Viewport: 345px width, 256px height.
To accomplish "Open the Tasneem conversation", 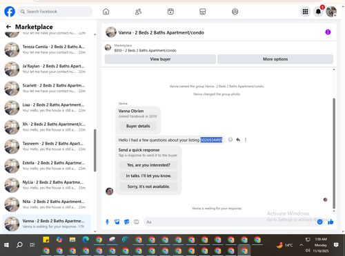I will tap(46, 146).
